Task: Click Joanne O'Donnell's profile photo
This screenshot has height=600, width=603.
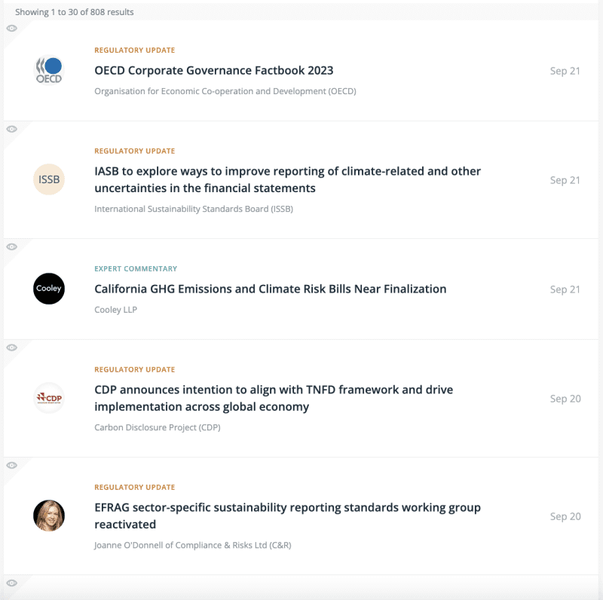Action: 49,516
